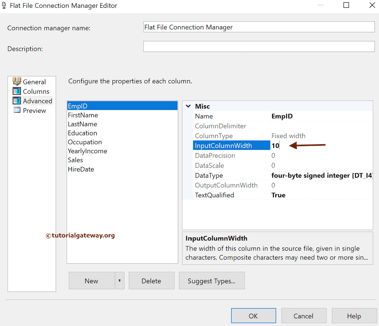This screenshot has height=326, width=379.
Task: Click the OK button
Action: [254, 316]
